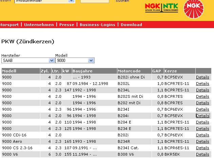
Task: Open Details for B202 mit Di
Action: [202, 103]
